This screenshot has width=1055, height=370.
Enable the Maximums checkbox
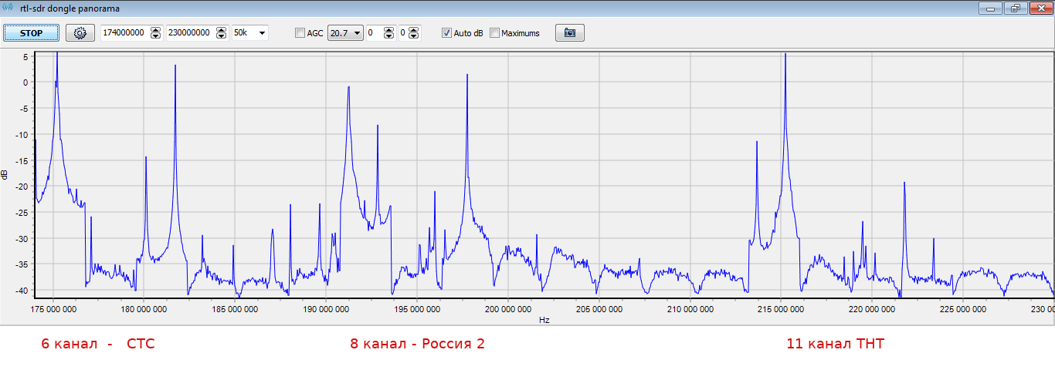pos(495,33)
